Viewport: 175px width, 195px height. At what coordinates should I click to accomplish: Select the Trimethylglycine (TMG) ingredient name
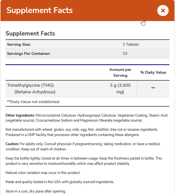tap(30, 85)
